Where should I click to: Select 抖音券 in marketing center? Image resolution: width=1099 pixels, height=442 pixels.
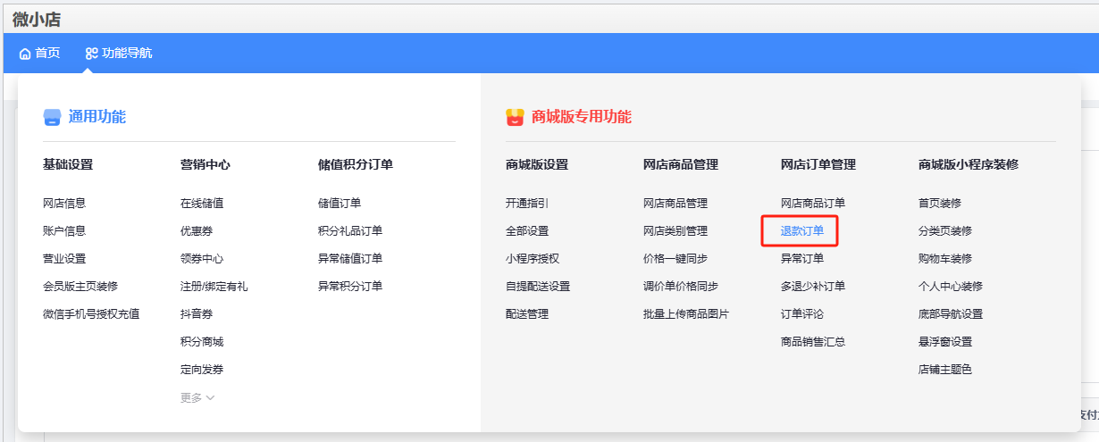[197, 313]
